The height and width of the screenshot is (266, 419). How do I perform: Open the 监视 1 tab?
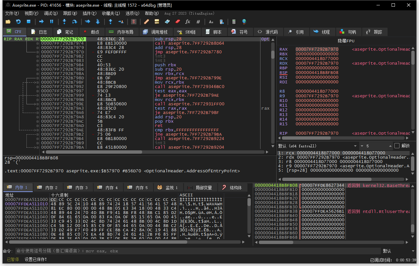[x=168, y=188]
